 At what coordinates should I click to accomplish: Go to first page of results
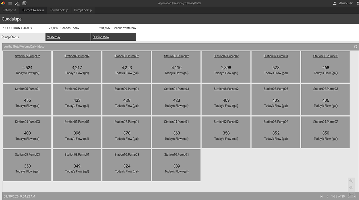[x=321, y=196]
